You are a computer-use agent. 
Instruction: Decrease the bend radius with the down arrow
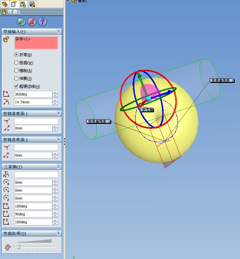click(55, 104)
